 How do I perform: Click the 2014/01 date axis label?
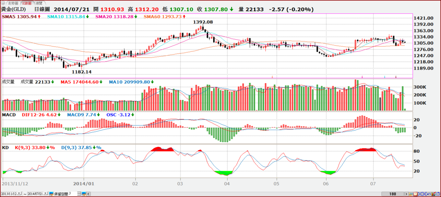click(84, 184)
